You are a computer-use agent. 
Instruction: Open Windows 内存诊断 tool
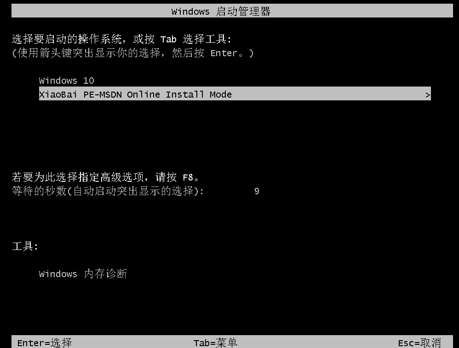coord(83,273)
